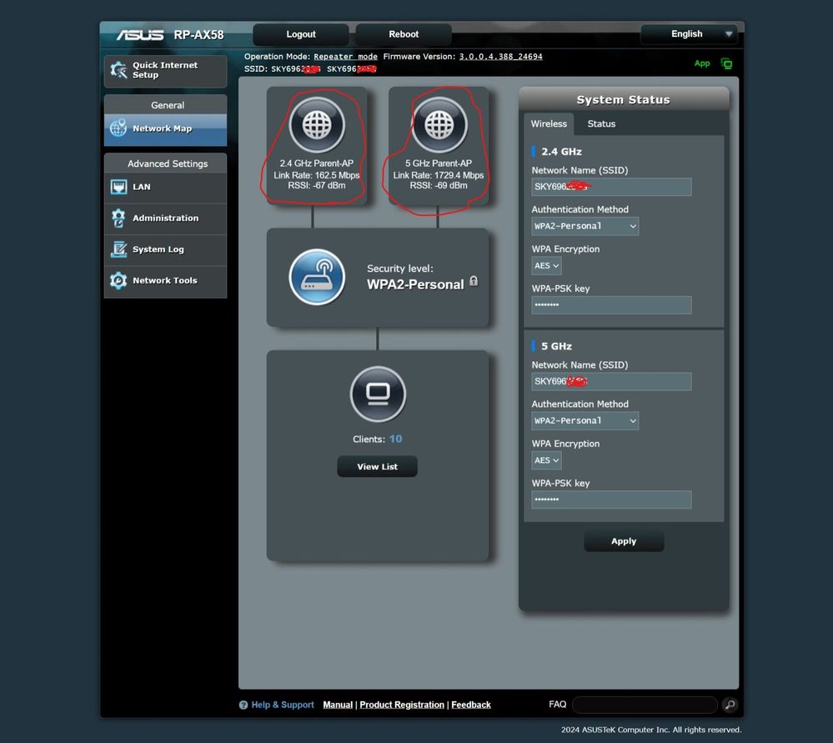The image size is (833, 743).
Task: Select the Wireless tab in System Status
Action: 549,123
